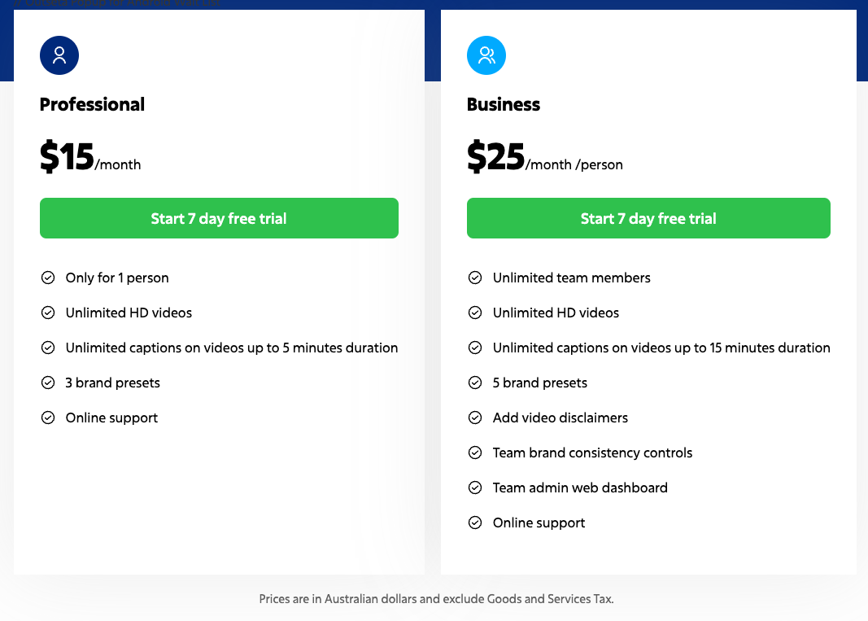Image resolution: width=868 pixels, height=621 pixels.
Task: Start the Professional 7 day free trial
Action: [219, 218]
